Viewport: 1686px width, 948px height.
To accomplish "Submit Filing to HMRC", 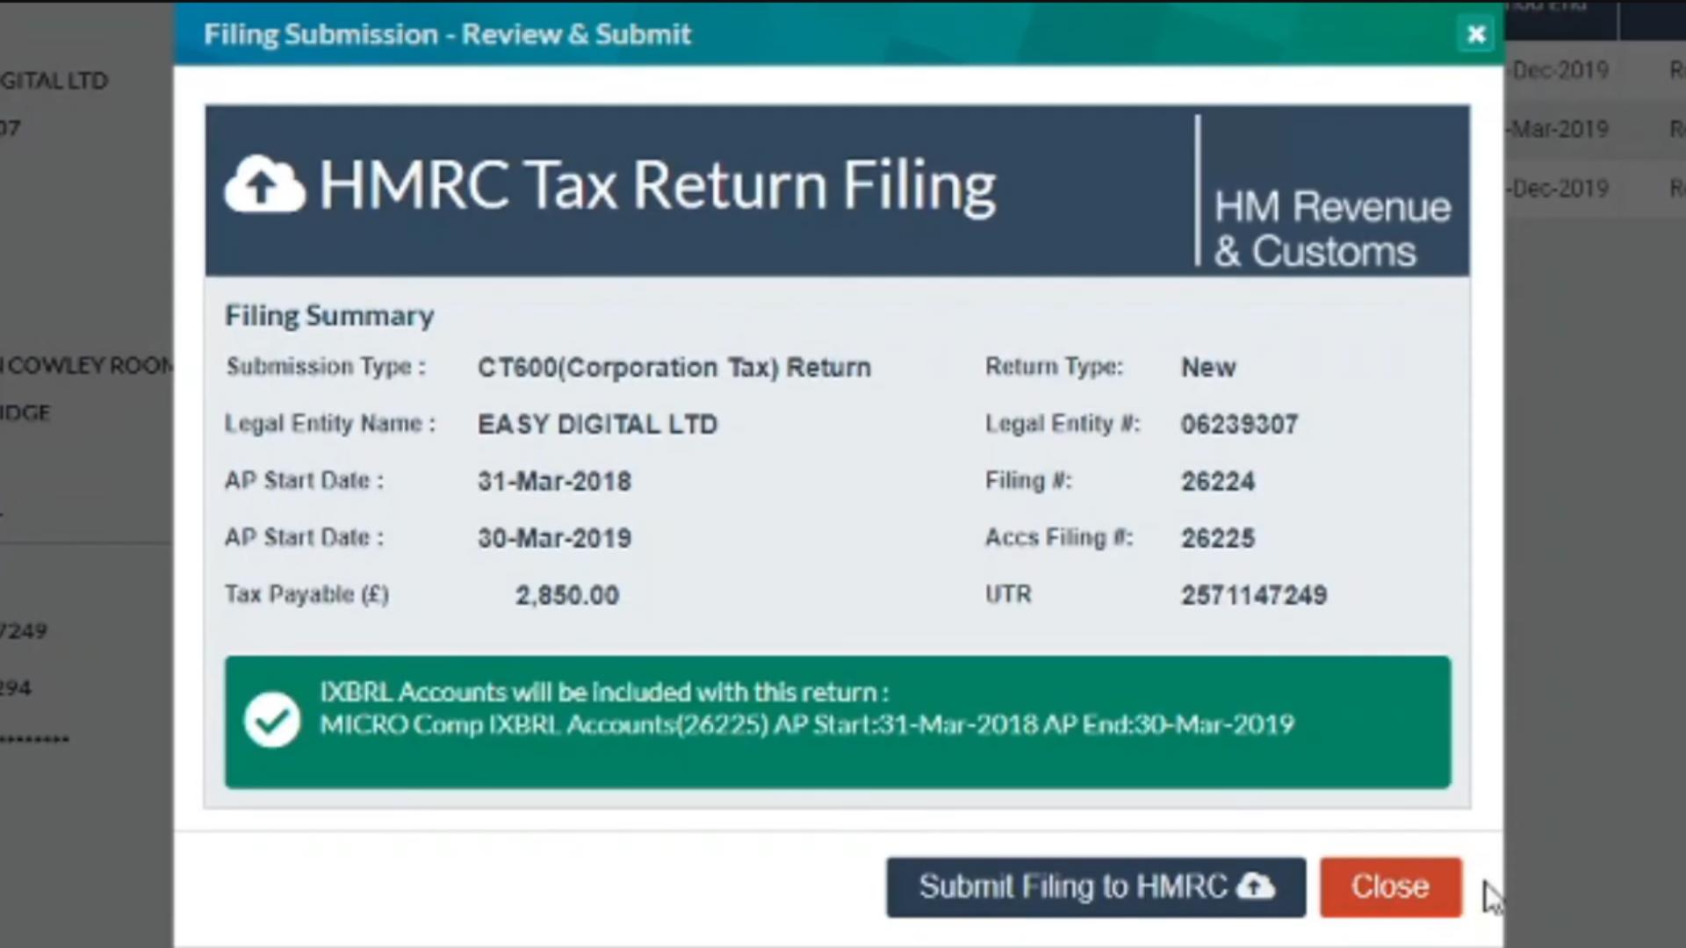I will (x=1095, y=887).
